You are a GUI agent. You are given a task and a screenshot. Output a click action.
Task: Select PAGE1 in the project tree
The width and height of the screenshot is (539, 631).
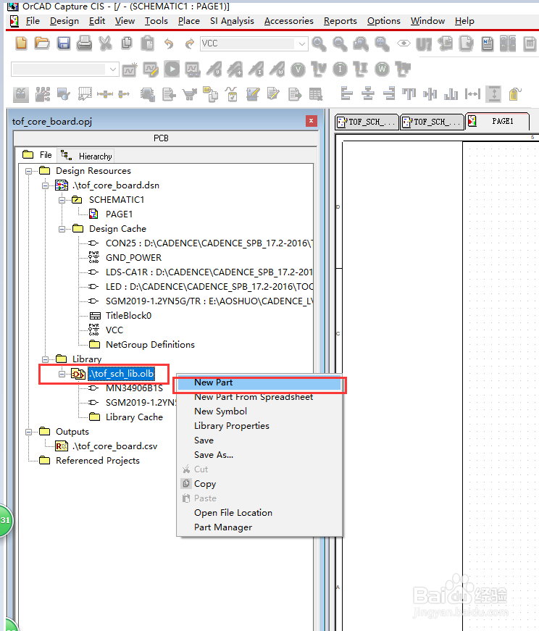click(119, 214)
